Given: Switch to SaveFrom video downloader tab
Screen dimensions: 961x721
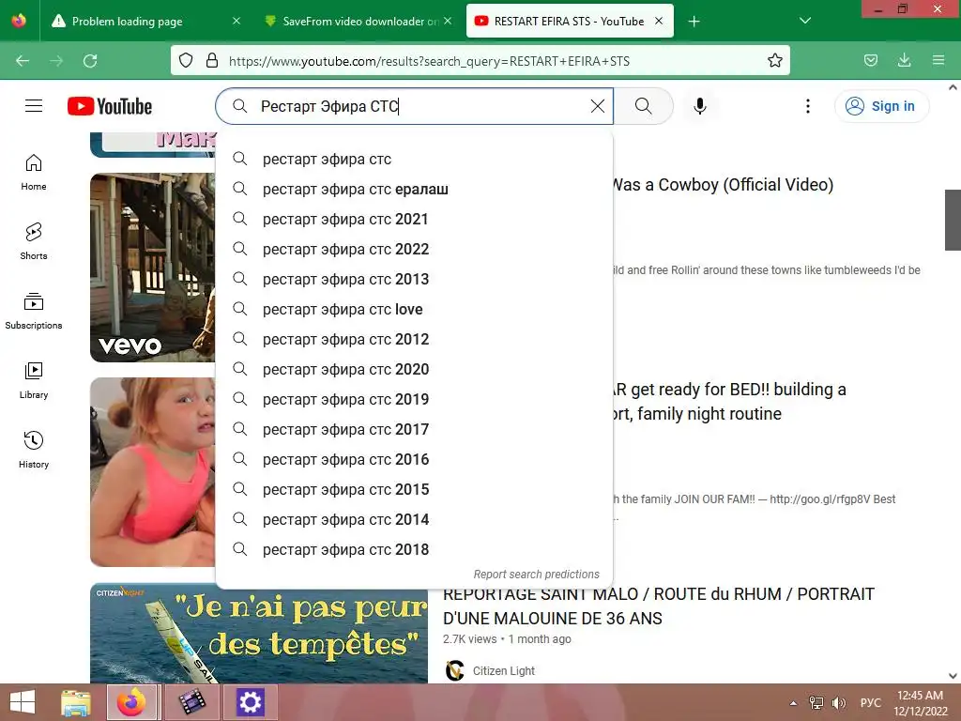Looking at the screenshot, I should [x=359, y=22].
